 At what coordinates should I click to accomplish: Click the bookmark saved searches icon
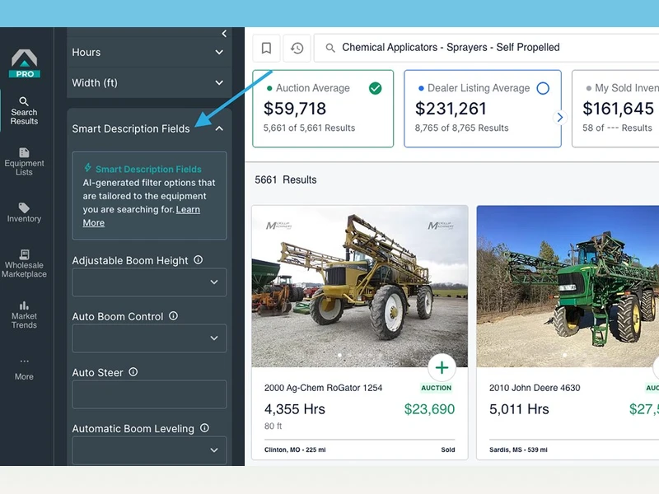click(x=266, y=48)
